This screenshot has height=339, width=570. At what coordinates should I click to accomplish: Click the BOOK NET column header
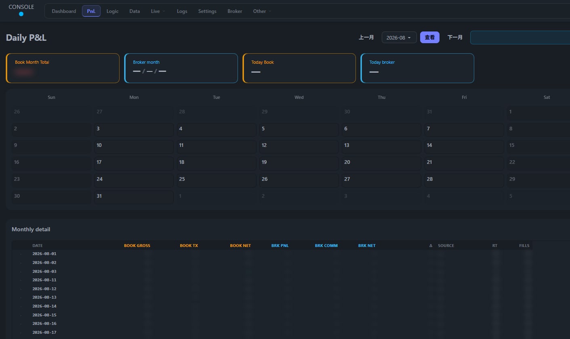point(240,245)
